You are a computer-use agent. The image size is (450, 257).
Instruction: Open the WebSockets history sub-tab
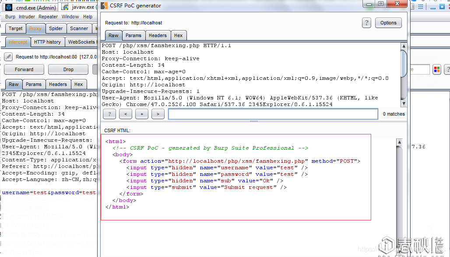[81, 42]
